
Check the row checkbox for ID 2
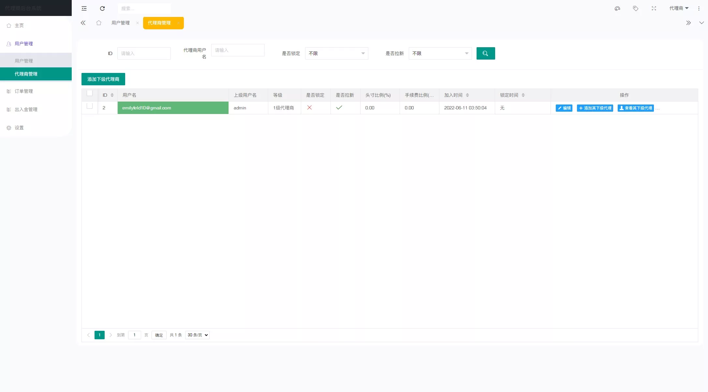pos(90,106)
